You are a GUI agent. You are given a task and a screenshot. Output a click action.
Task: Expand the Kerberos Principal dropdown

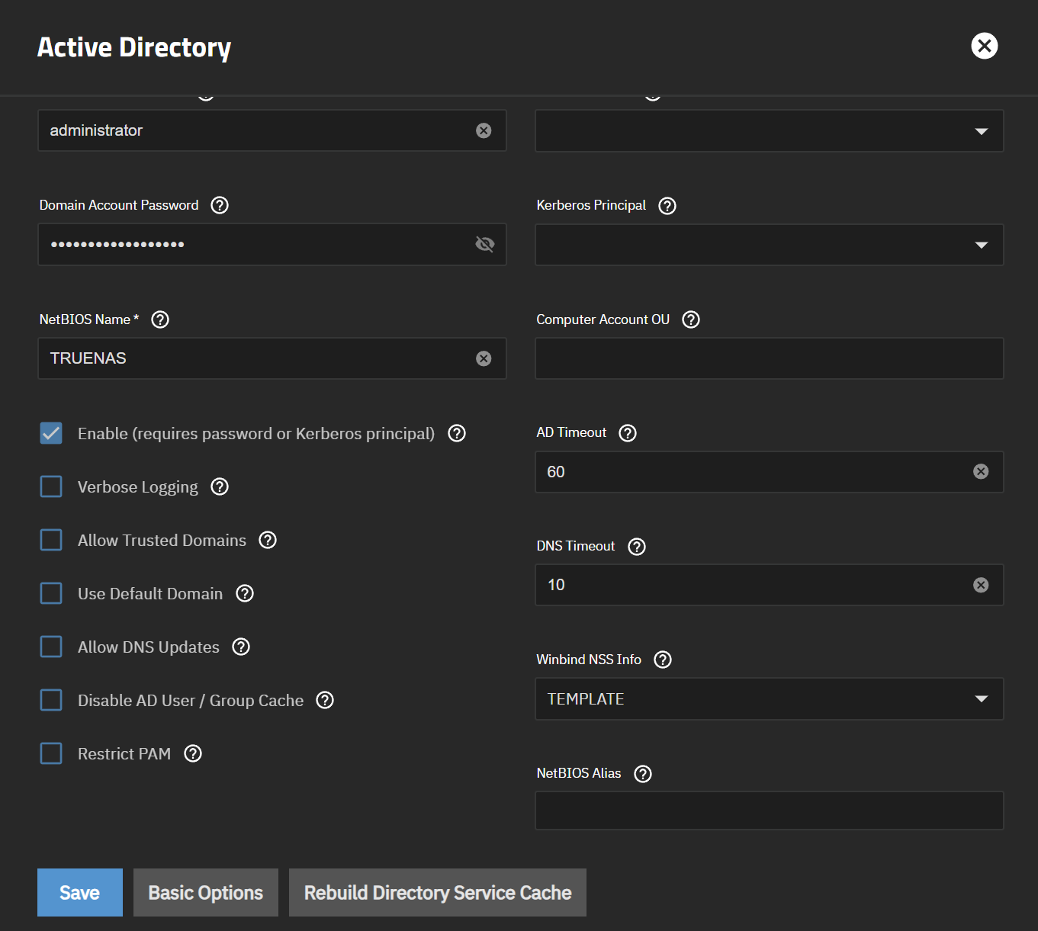tap(769, 245)
